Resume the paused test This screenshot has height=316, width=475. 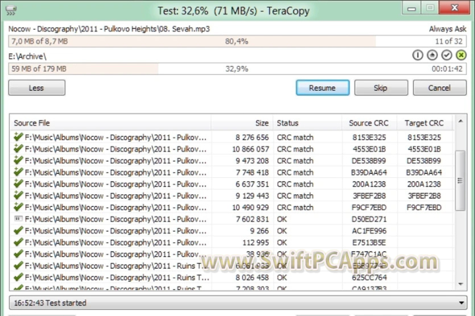[323, 88]
